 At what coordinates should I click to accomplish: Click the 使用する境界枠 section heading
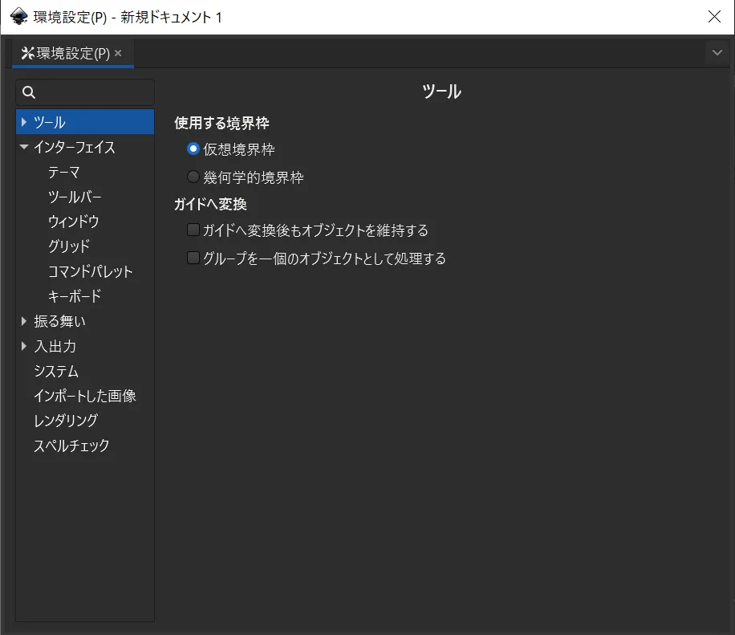pyautogui.click(x=221, y=123)
